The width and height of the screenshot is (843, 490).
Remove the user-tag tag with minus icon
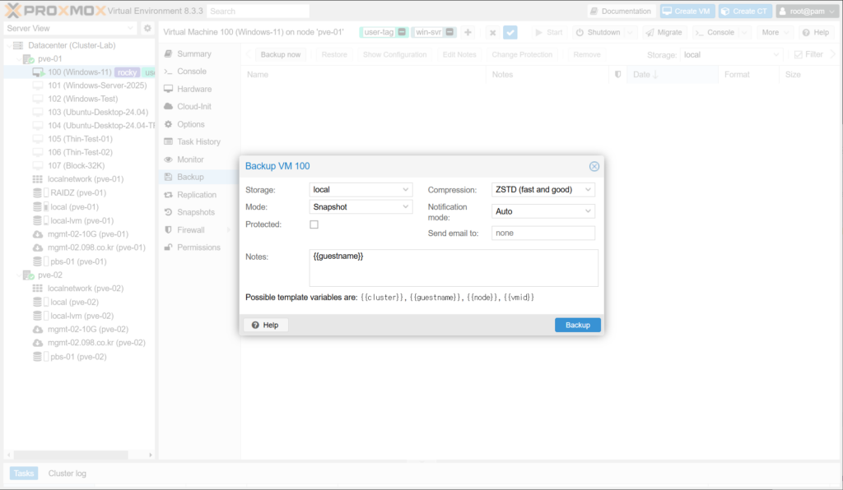(x=402, y=32)
